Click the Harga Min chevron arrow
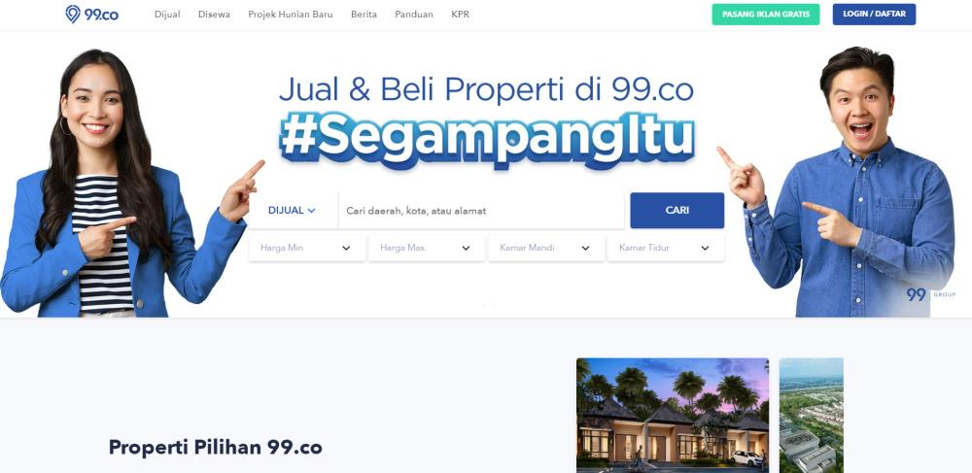 point(346,249)
